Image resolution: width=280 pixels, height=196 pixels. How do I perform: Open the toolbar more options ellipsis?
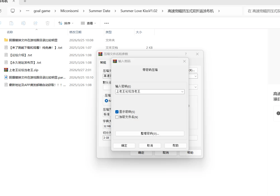click(106, 23)
